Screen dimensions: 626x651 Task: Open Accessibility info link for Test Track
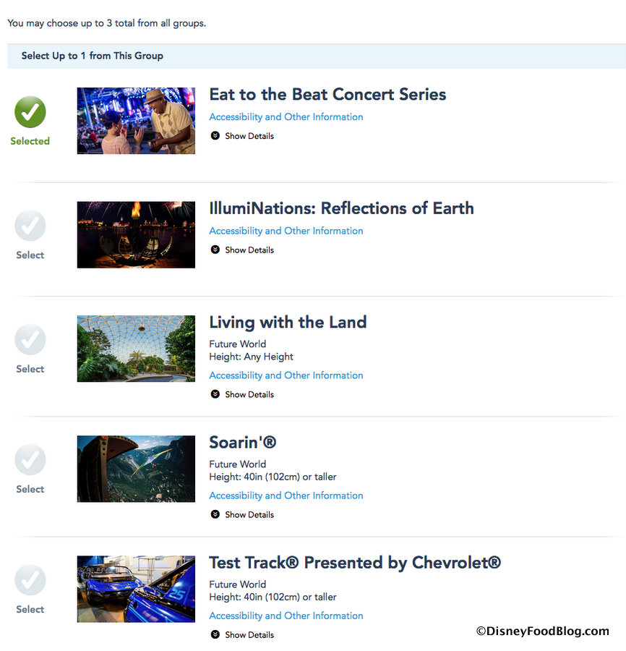[286, 616]
